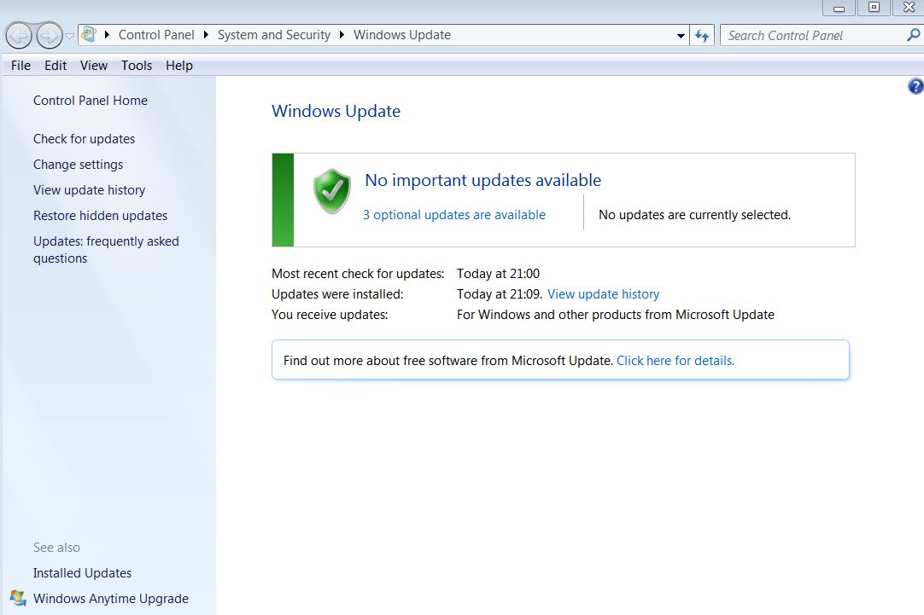Screen dimensions: 924x615
Task: Click View update history next to install time
Action: tap(604, 294)
